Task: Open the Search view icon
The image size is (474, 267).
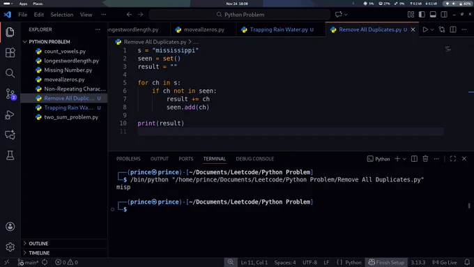Action: (x=10, y=73)
